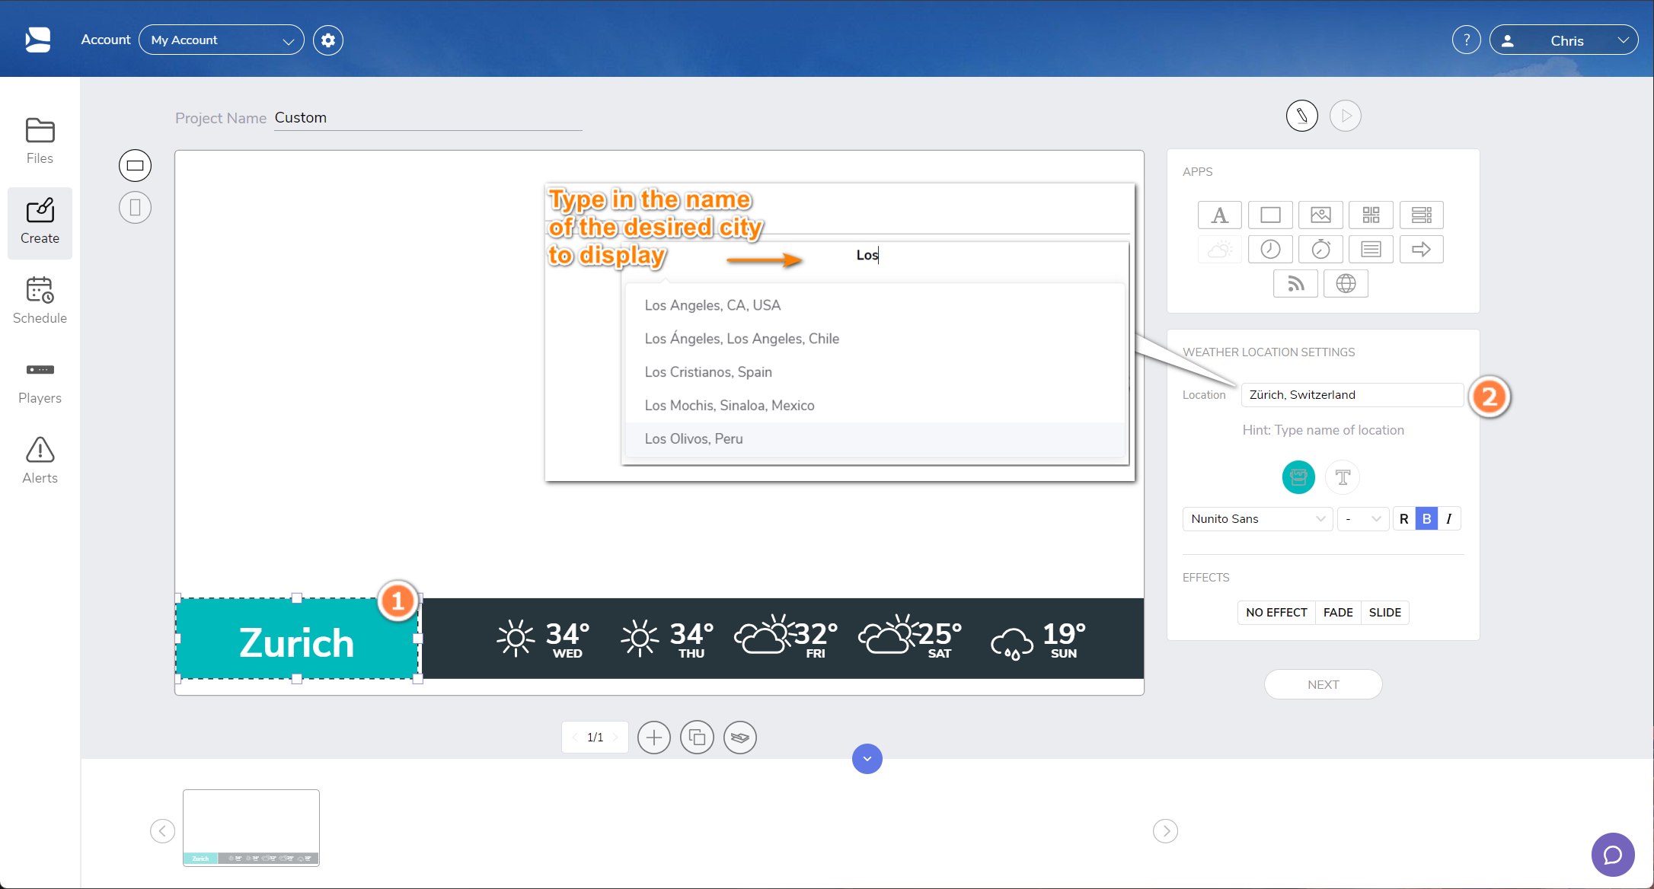This screenshot has height=889, width=1654.
Task: Set regular font style R
Action: (x=1404, y=519)
